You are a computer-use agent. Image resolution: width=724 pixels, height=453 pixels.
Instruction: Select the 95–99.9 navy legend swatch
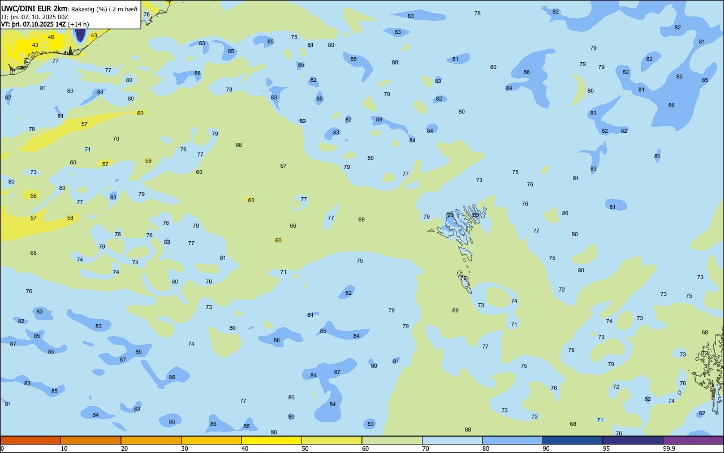[x=633, y=440]
